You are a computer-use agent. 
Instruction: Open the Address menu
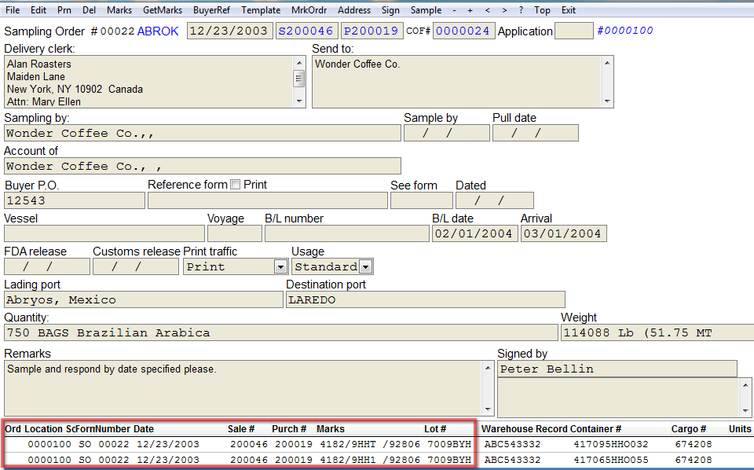click(354, 10)
